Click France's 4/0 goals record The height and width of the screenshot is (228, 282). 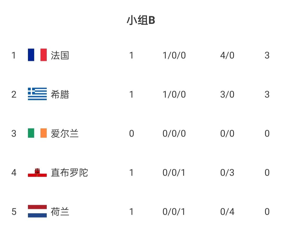[227, 55]
